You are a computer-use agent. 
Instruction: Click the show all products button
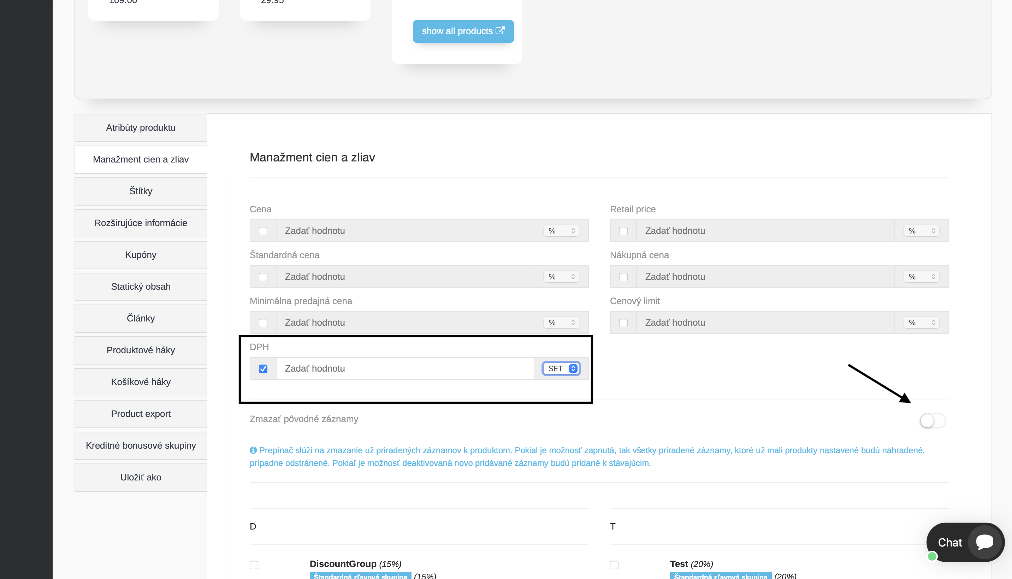[x=463, y=31]
